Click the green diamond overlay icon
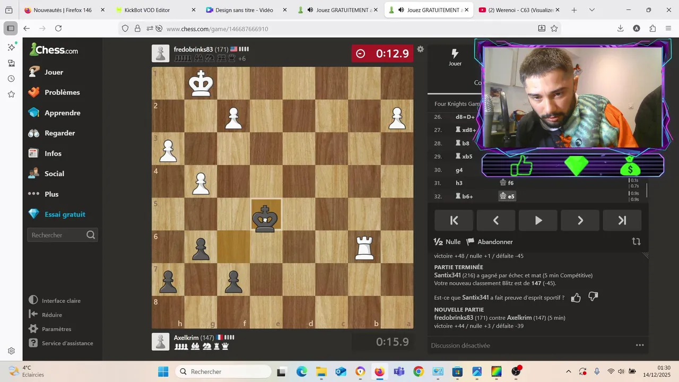This screenshot has width=679, height=382. tap(576, 166)
